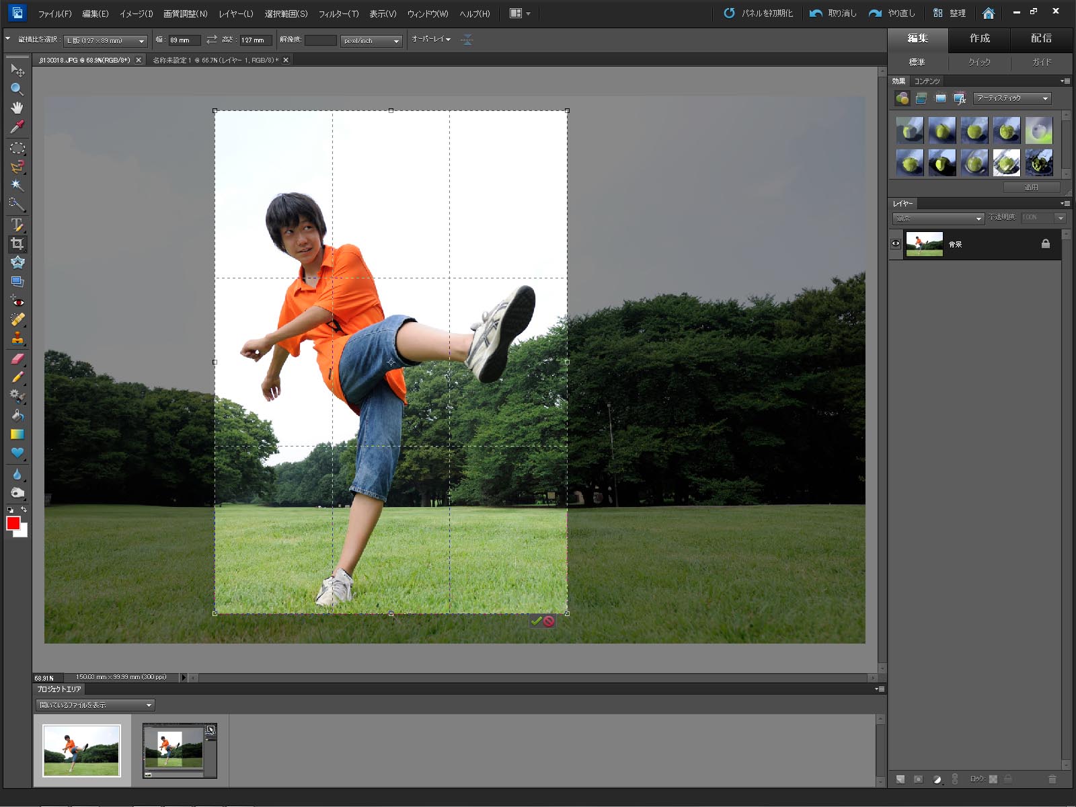
Task: Activate the Eraser tool
Action: click(17, 358)
